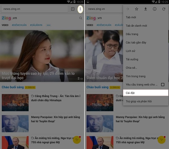Image resolution: width=169 pixels, height=149 pixels.
Task: Open page info circle icon
Action: point(155,9)
